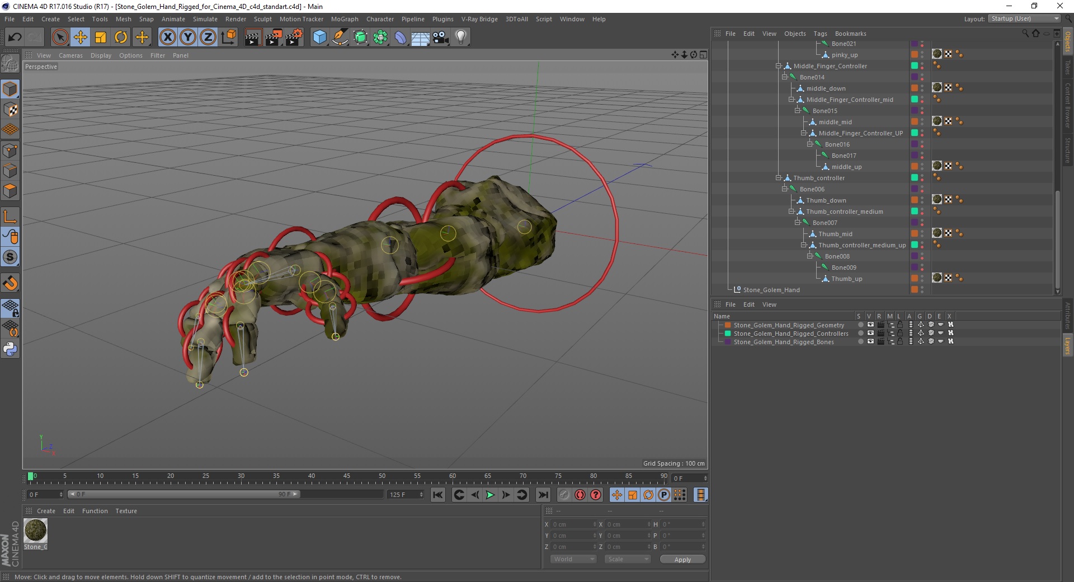The image size is (1074, 582).
Task: Select Polygons mode in left sidebar
Action: coord(10,191)
